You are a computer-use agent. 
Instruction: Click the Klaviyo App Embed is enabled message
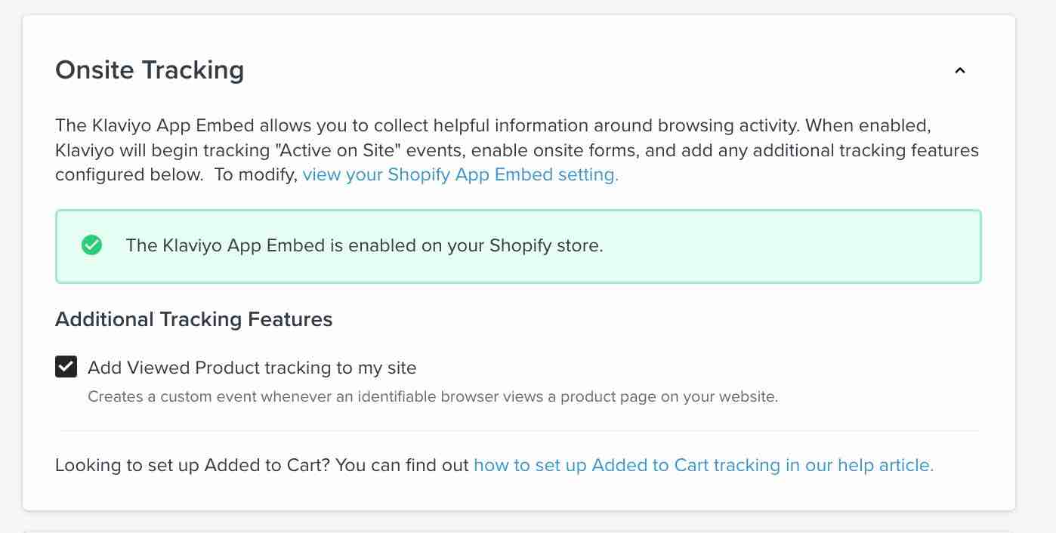click(x=364, y=245)
